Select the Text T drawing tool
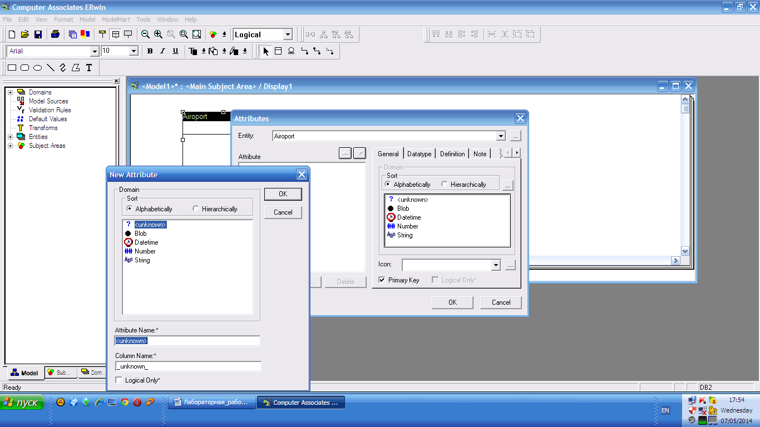 coord(89,68)
